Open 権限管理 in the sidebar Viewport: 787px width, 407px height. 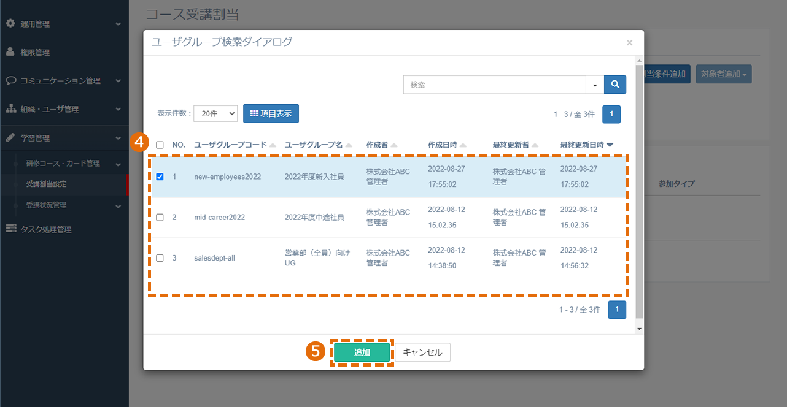(35, 53)
